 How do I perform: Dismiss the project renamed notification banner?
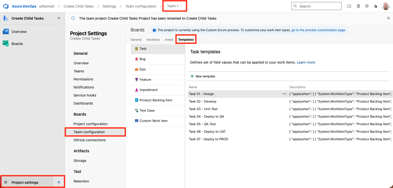(x=388, y=18)
